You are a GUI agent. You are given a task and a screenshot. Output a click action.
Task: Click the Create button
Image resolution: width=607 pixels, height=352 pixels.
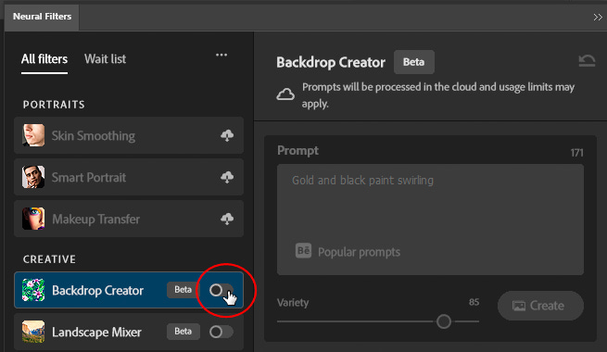(x=540, y=306)
